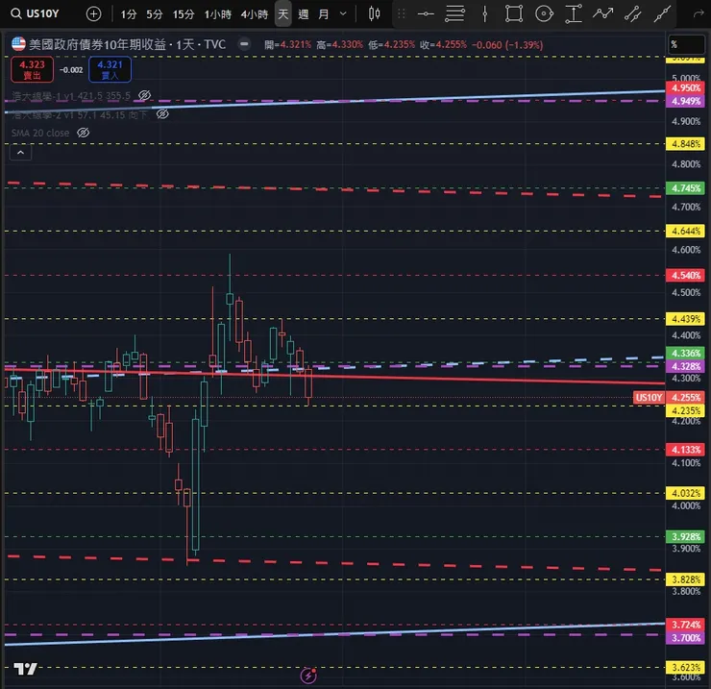Viewport: 711px width, 689px height.
Task: Click the US10Y price label on axis
Action: click(x=649, y=397)
